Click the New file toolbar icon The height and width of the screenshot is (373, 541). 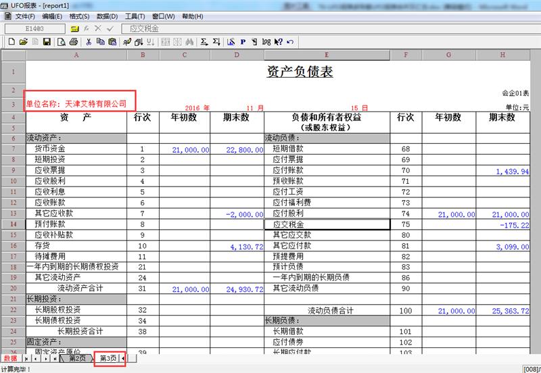click(11, 42)
